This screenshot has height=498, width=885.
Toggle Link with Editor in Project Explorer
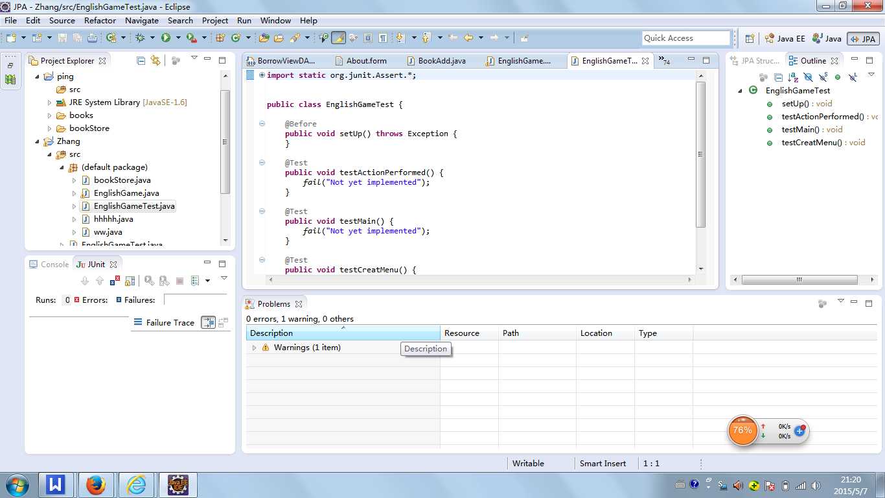(x=155, y=60)
